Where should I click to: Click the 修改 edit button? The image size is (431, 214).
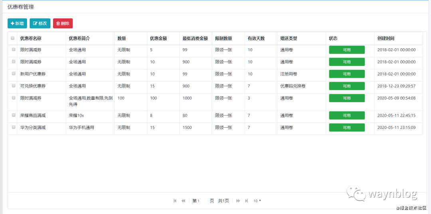pyautogui.click(x=40, y=24)
